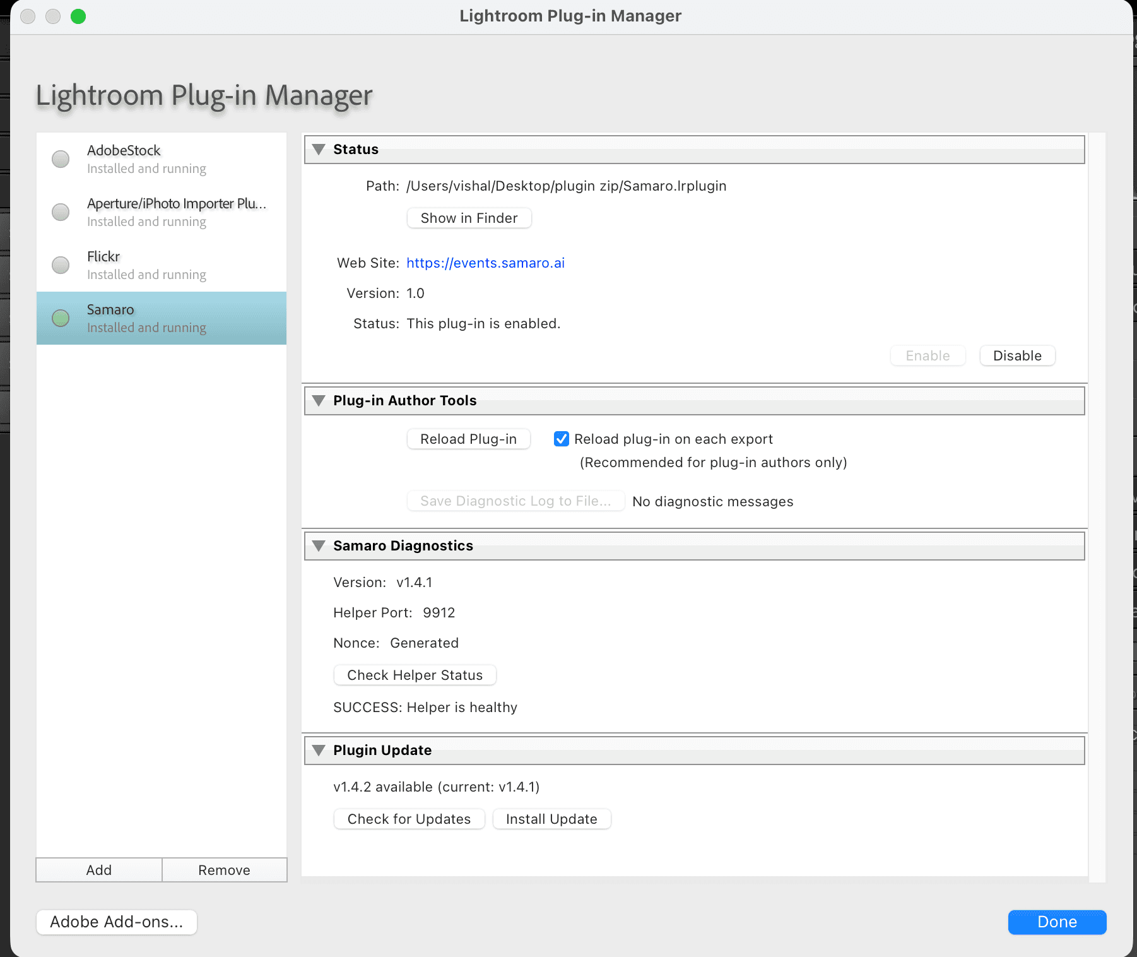Viewport: 1137px width, 957px height.
Task: Click the Disable button
Action: click(x=1017, y=355)
